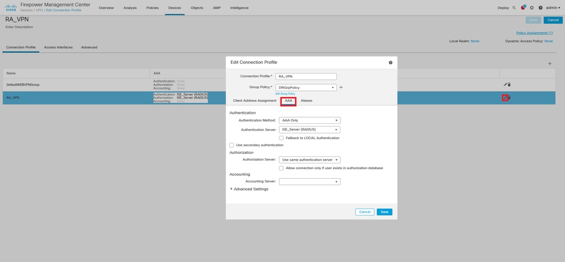
Task: Click Save in the Edit Connection Profile dialog
Action: (x=385, y=212)
